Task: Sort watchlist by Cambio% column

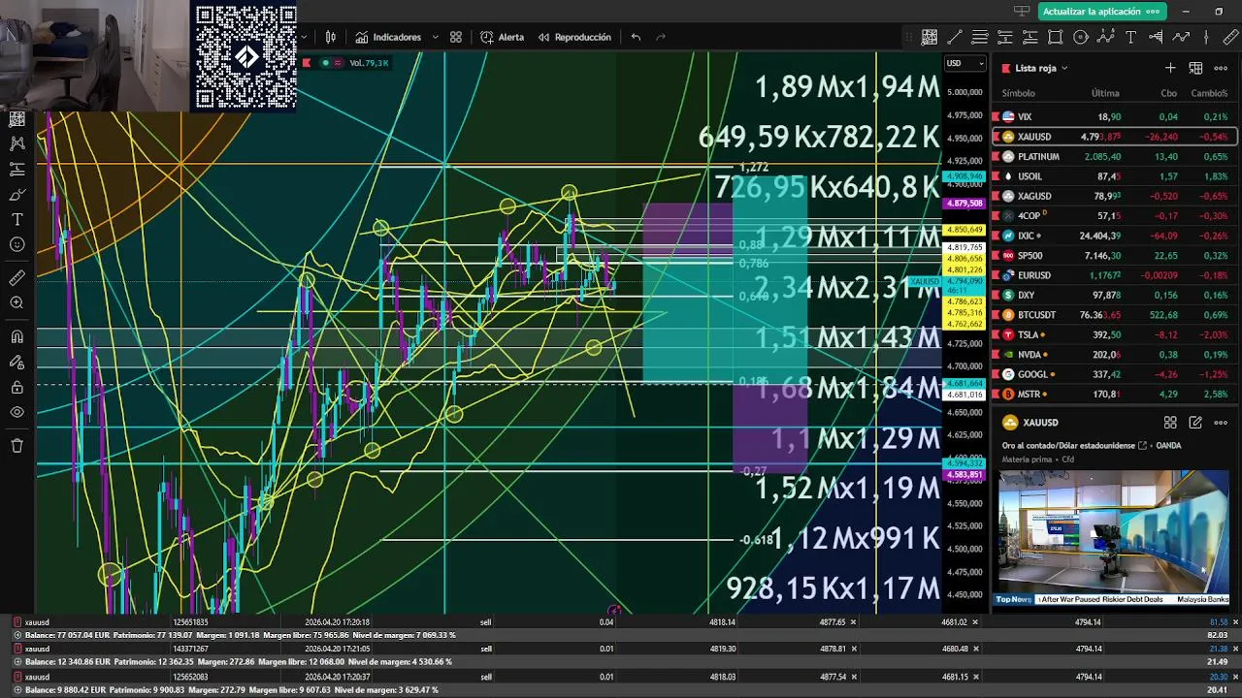Action: point(1209,93)
